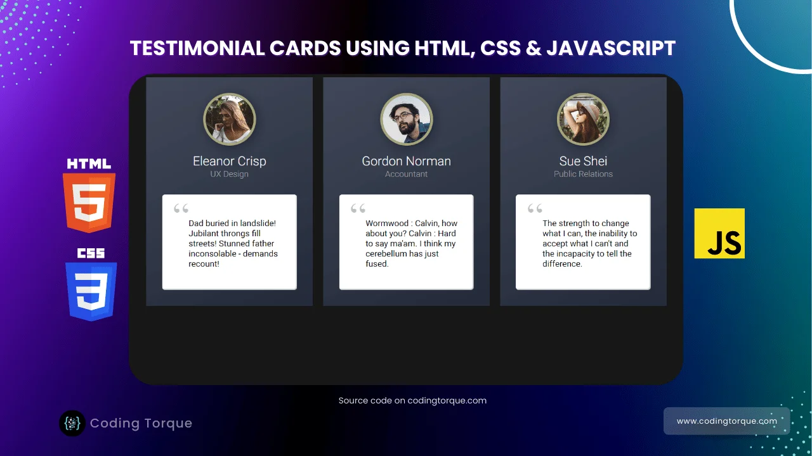Screen dimensions: 812x456
Task: Click the 'Testimonial Cards' page title
Action: click(403, 48)
